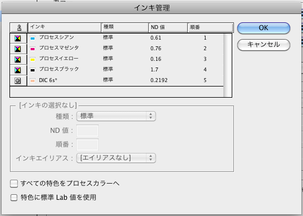Click order number 1 for プロセスシアン
Screen dimensions: 303x216
[205, 38]
